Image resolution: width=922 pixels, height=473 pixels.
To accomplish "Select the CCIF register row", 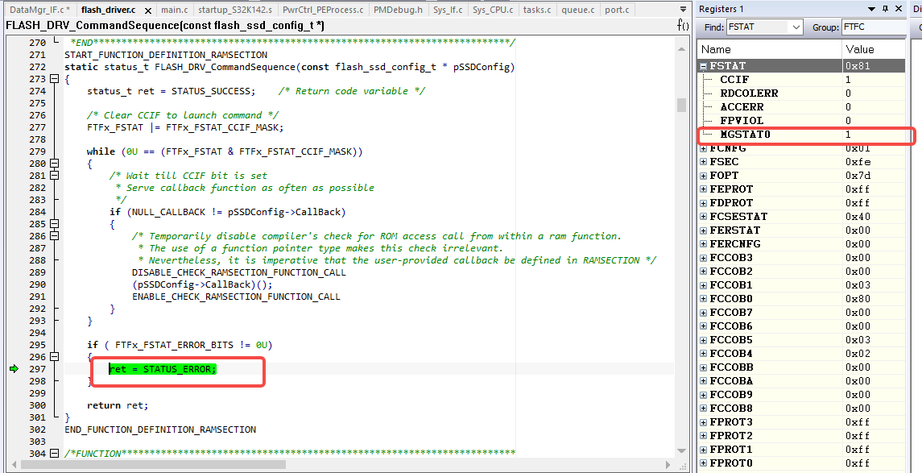I will 734,79.
